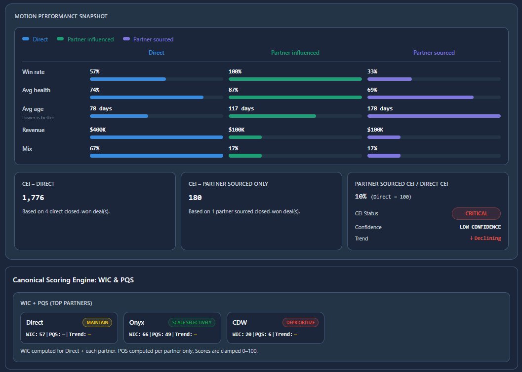Select the Partner influenced column header
The height and width of the screenshot is (372, 522).
click(x=295, y=52)
